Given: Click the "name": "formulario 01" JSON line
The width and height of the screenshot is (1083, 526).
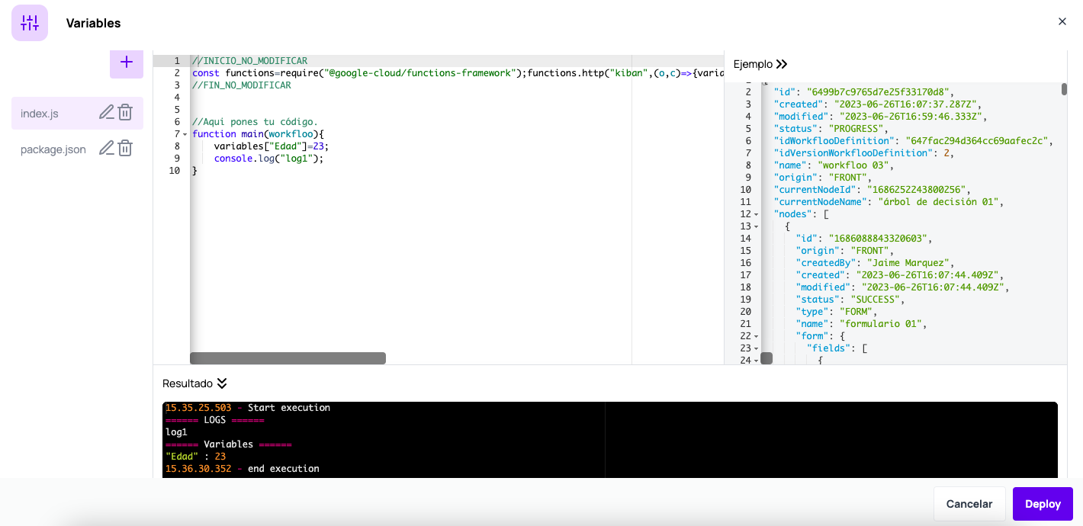Looking at the screenshot, I should pyautogui.click(x=862, y=324).
